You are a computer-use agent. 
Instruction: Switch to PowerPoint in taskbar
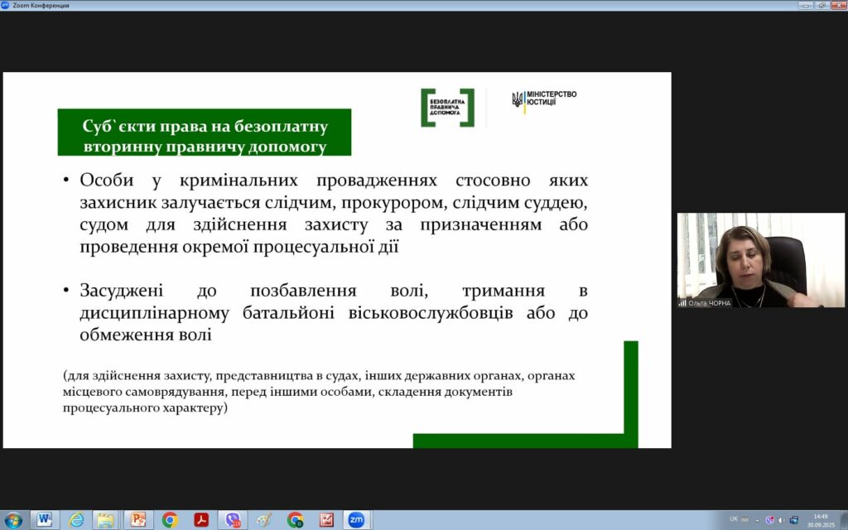(137, 519)
